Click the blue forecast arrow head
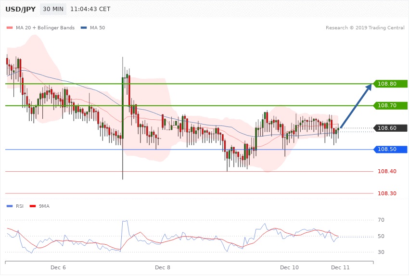Screen dimensions: 409x277 click(x=370, y=87)
